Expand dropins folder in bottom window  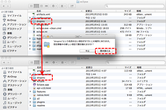coord(31,78)
